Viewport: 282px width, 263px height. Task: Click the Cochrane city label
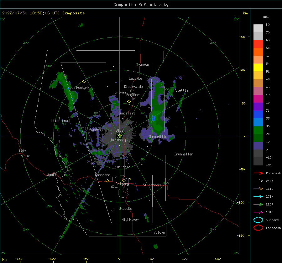point(102,175)
